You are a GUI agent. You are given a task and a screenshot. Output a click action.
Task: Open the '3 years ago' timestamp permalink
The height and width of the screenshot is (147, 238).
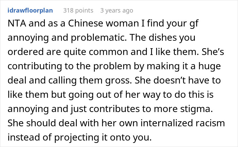[117, 11]
